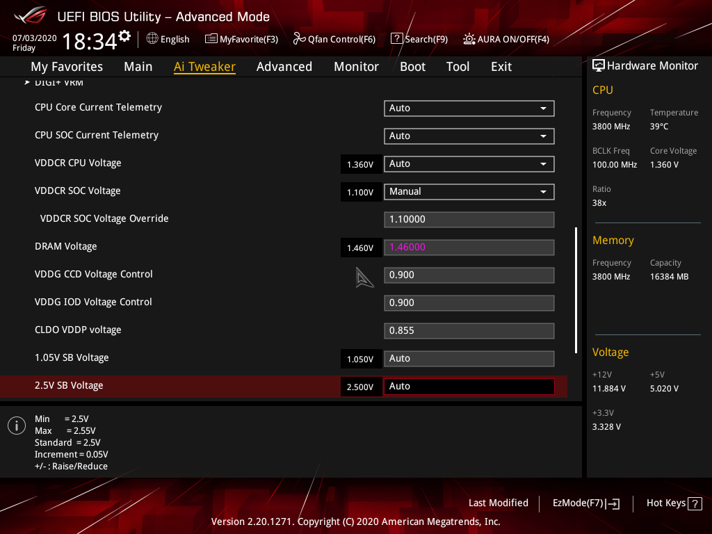
Task: Edit VDDG IOD Voltage Control field
Action: 469,303
